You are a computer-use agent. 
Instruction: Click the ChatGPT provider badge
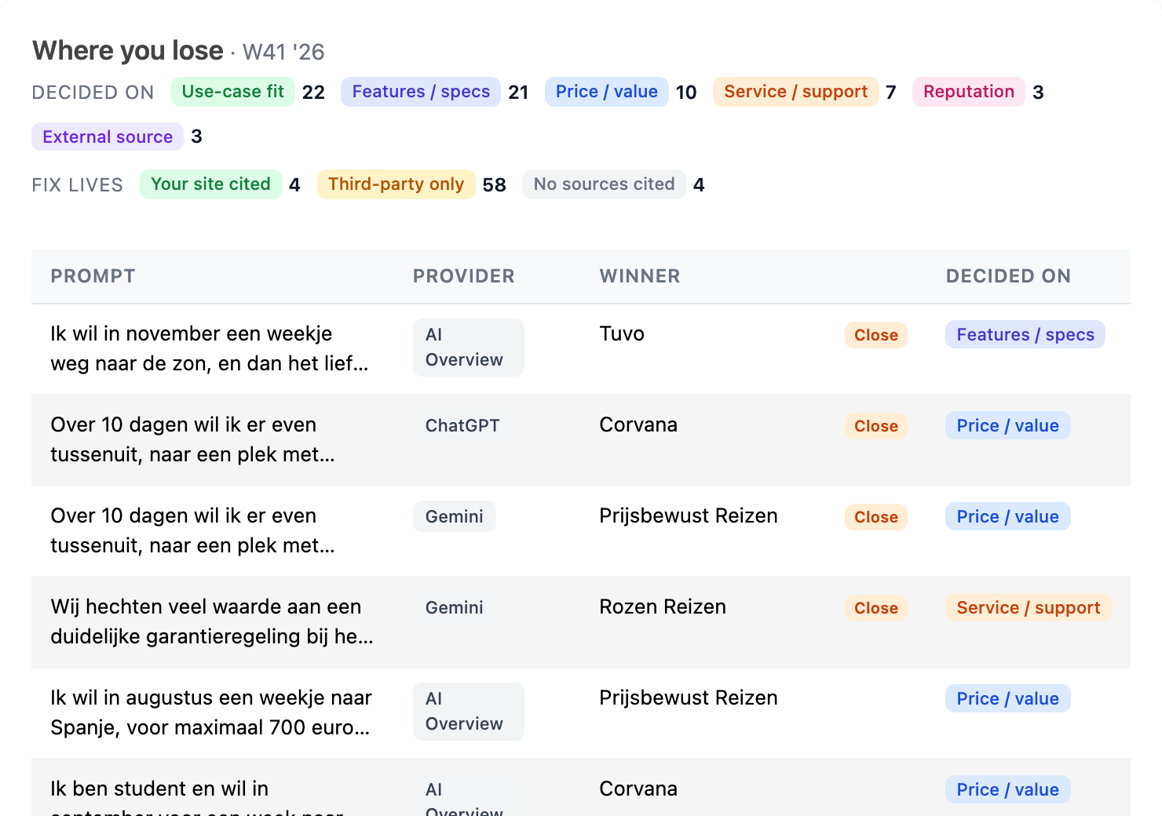pos(462,425)
